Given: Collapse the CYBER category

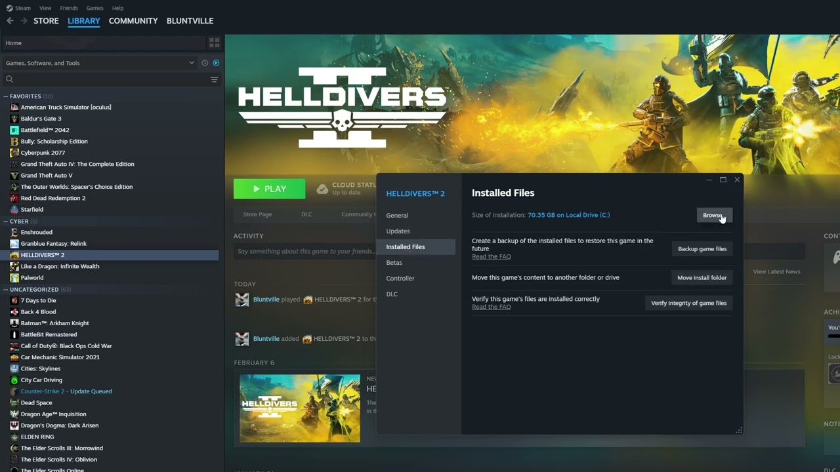Looking at the screenshot, I should coord(6,221).
